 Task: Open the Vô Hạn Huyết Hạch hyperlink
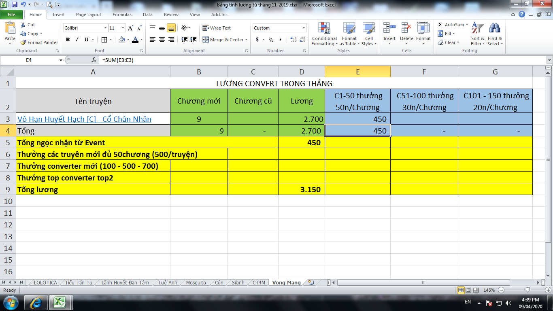tap(84, 119)
